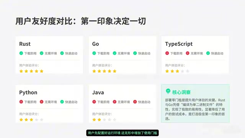Click the fifth gold star in Rust's rating

[42, 71]
